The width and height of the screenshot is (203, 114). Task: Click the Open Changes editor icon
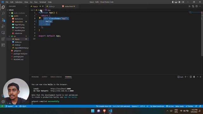193,6
